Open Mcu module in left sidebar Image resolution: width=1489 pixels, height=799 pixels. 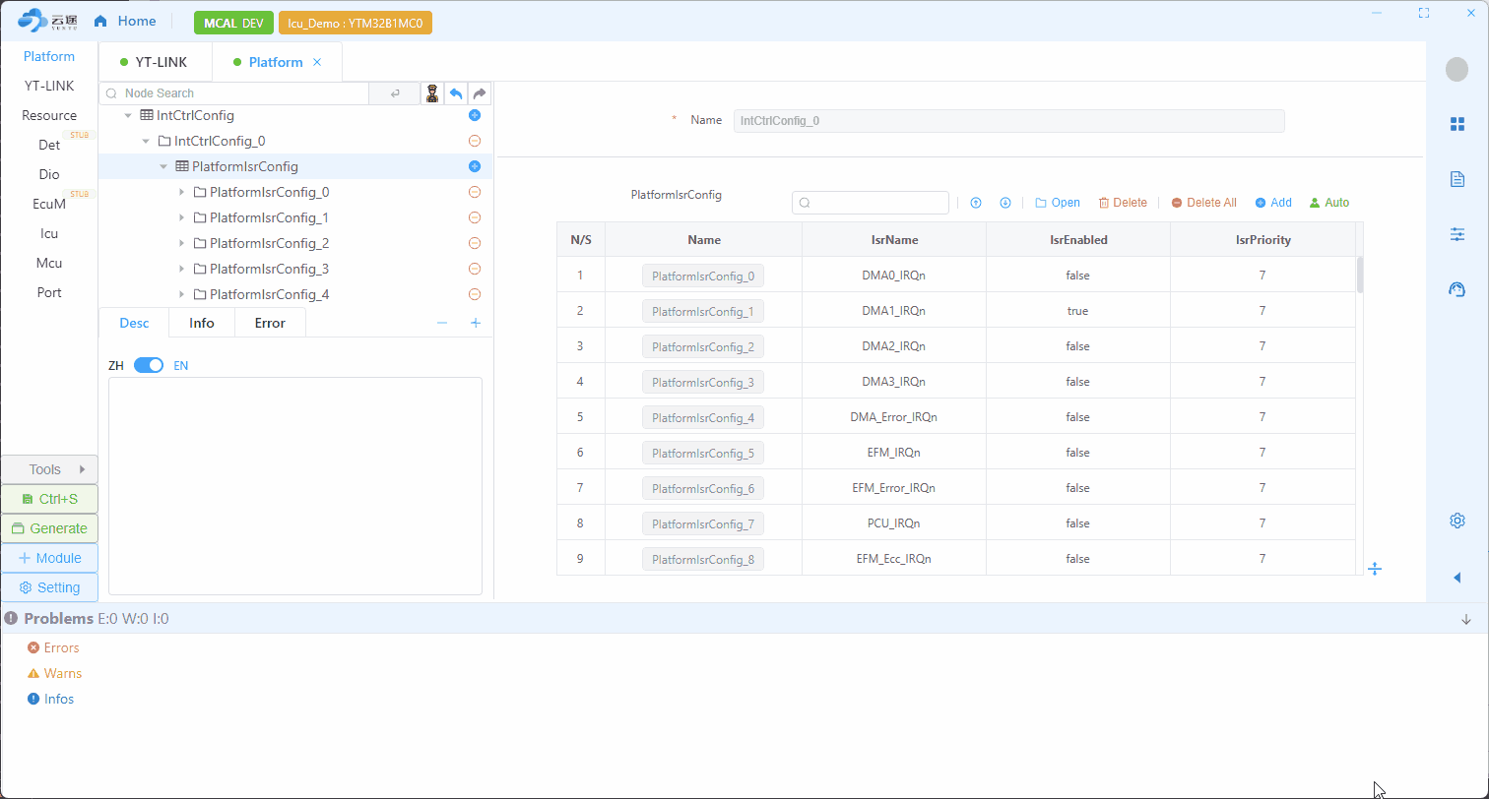point(49,263)
